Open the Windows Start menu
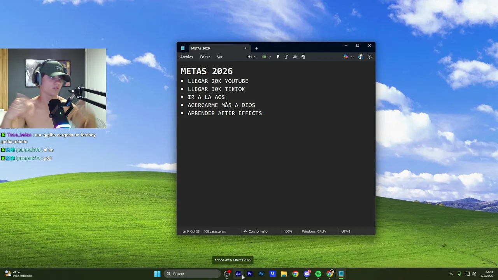498x280 pixels. (x=157, y=274)
